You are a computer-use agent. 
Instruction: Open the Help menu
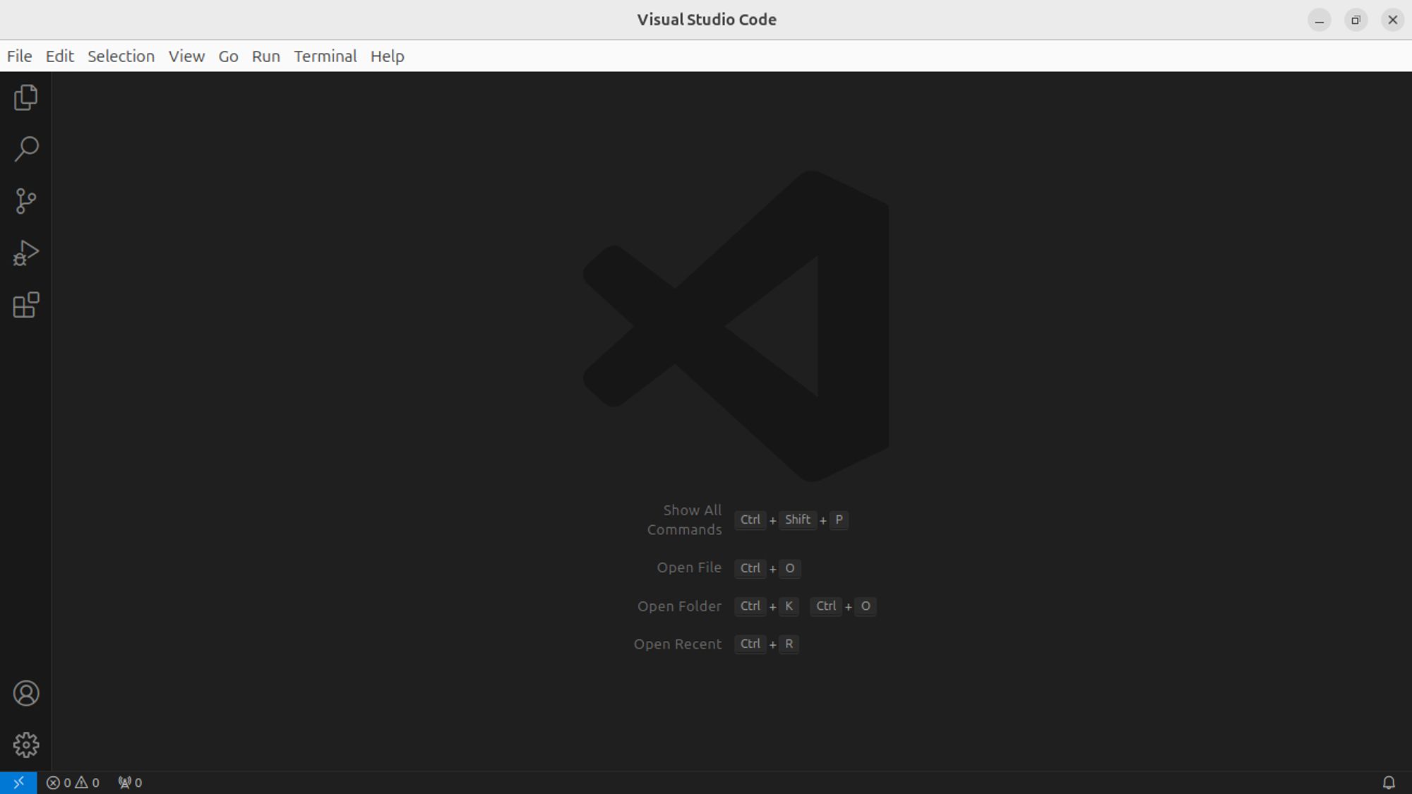pyautogui.click(x=387, y=56)
